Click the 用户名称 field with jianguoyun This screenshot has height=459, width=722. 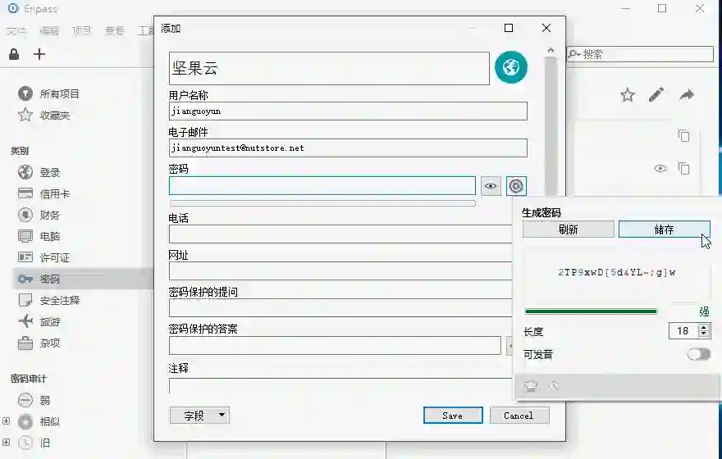click(x=348, y=111)
